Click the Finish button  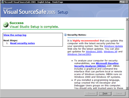coord(105,94)
